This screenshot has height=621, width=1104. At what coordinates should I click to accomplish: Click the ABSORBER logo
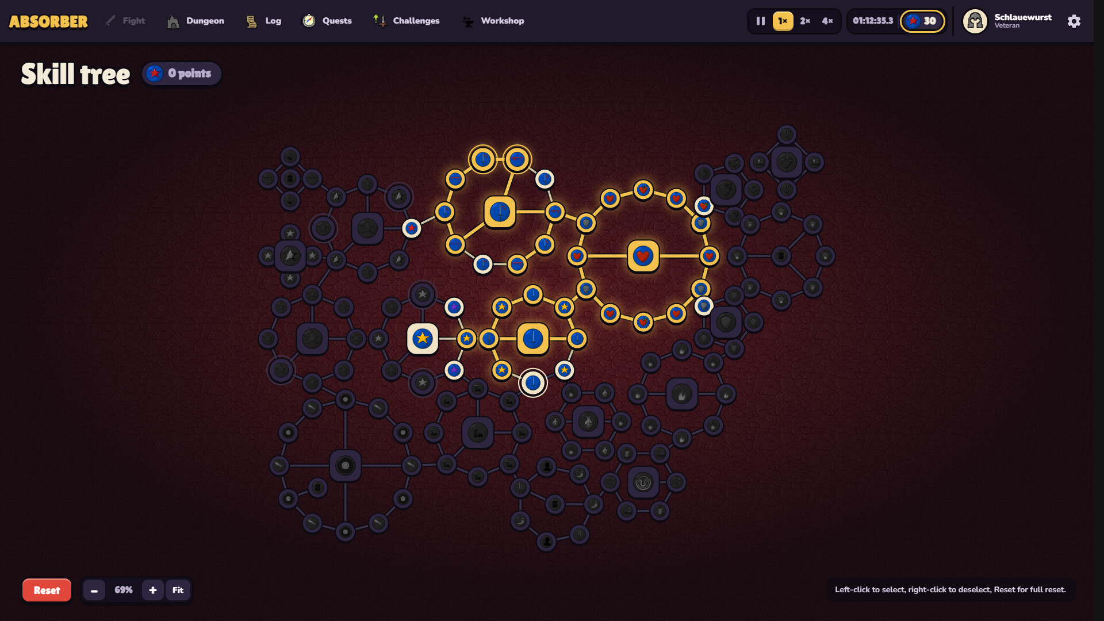(48, 21)
